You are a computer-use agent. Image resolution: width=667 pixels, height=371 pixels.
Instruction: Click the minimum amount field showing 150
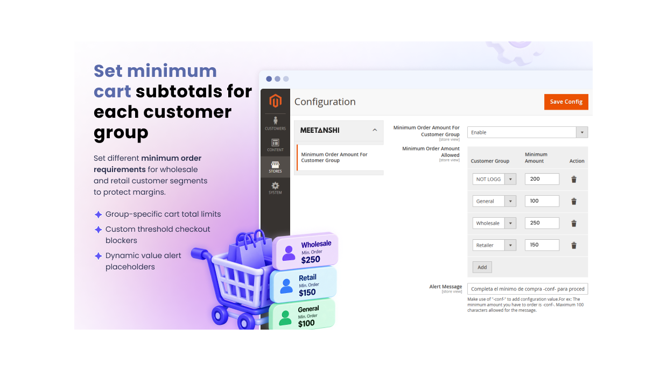pyautogui.click(x=542, y=245)
